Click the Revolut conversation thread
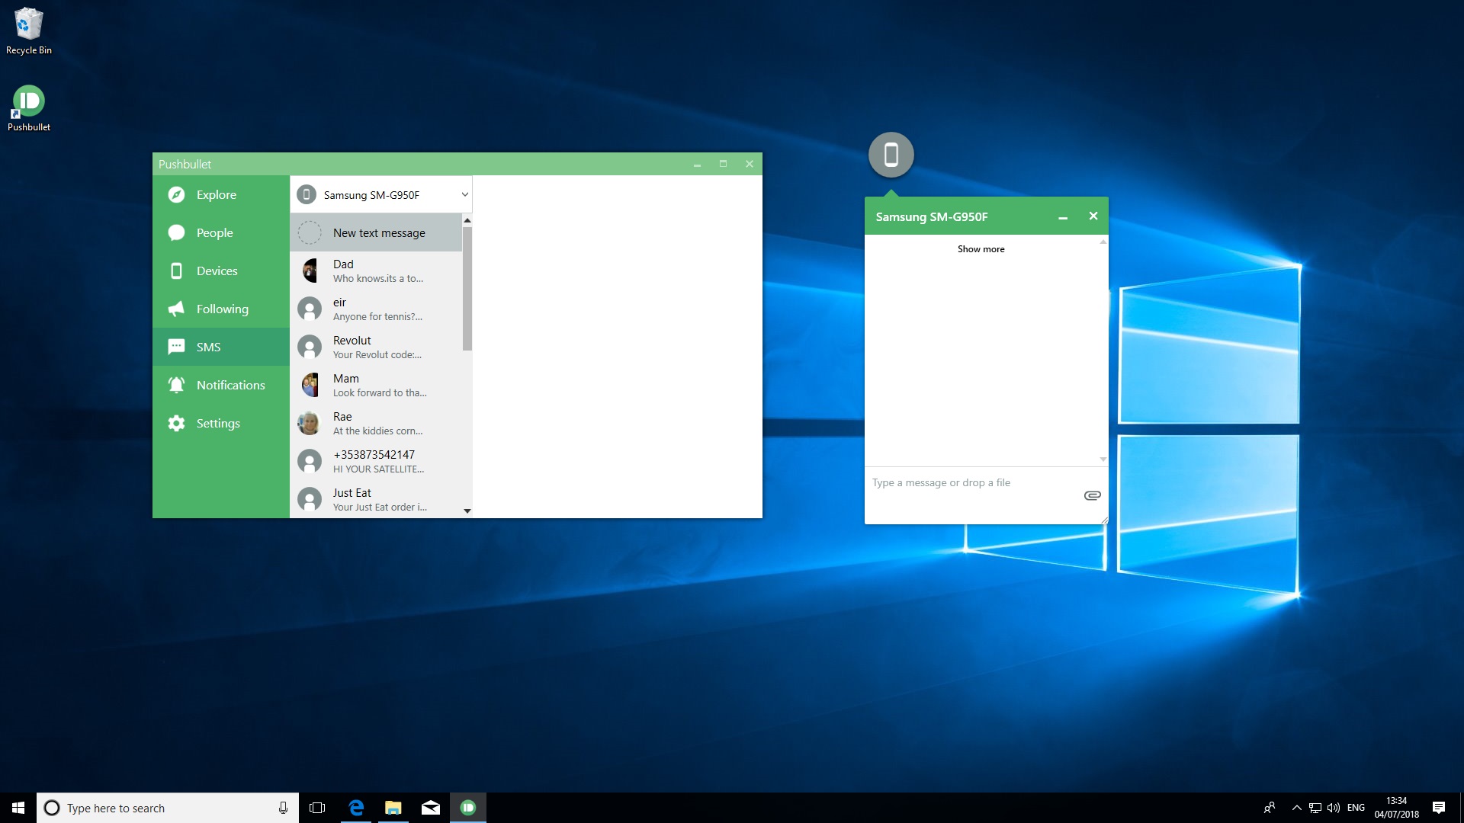 [x=380, y=347]
